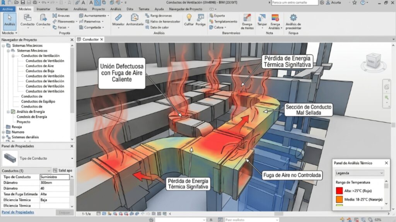Click the Tenpar icon in Nota group

pos(262,19)
